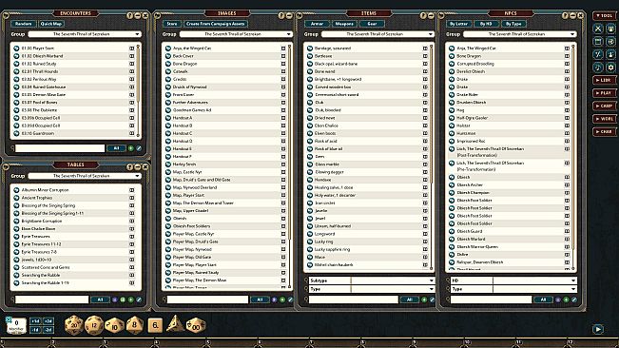
Task: Toggle the +2d dice modifier
Action: pyautogui.click(x=48, y=321)
